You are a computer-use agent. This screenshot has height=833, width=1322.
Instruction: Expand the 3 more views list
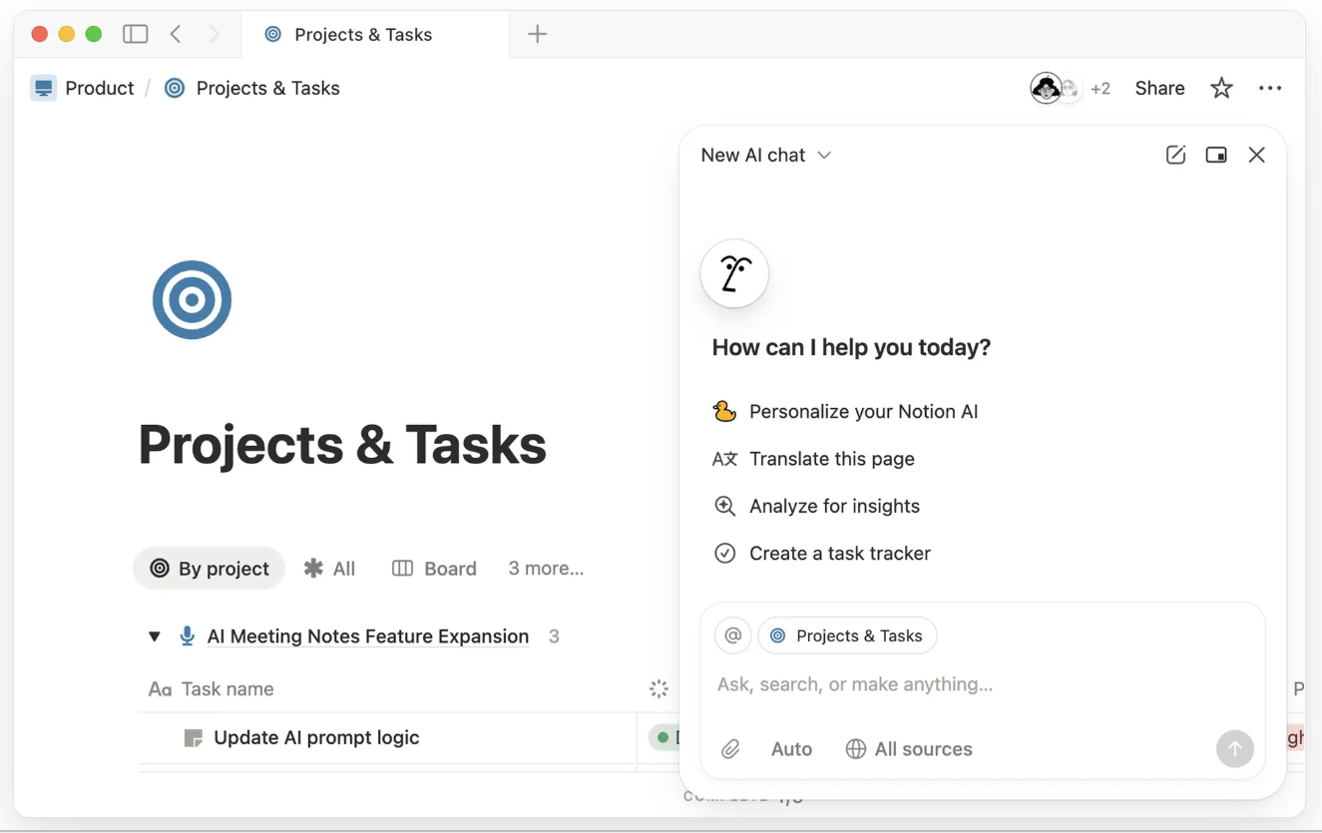coord(546,569)
